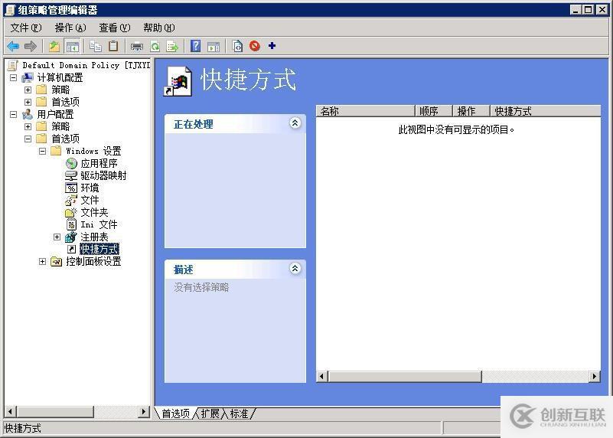Select the 注册表 registry node

click(x=94, y=237)
